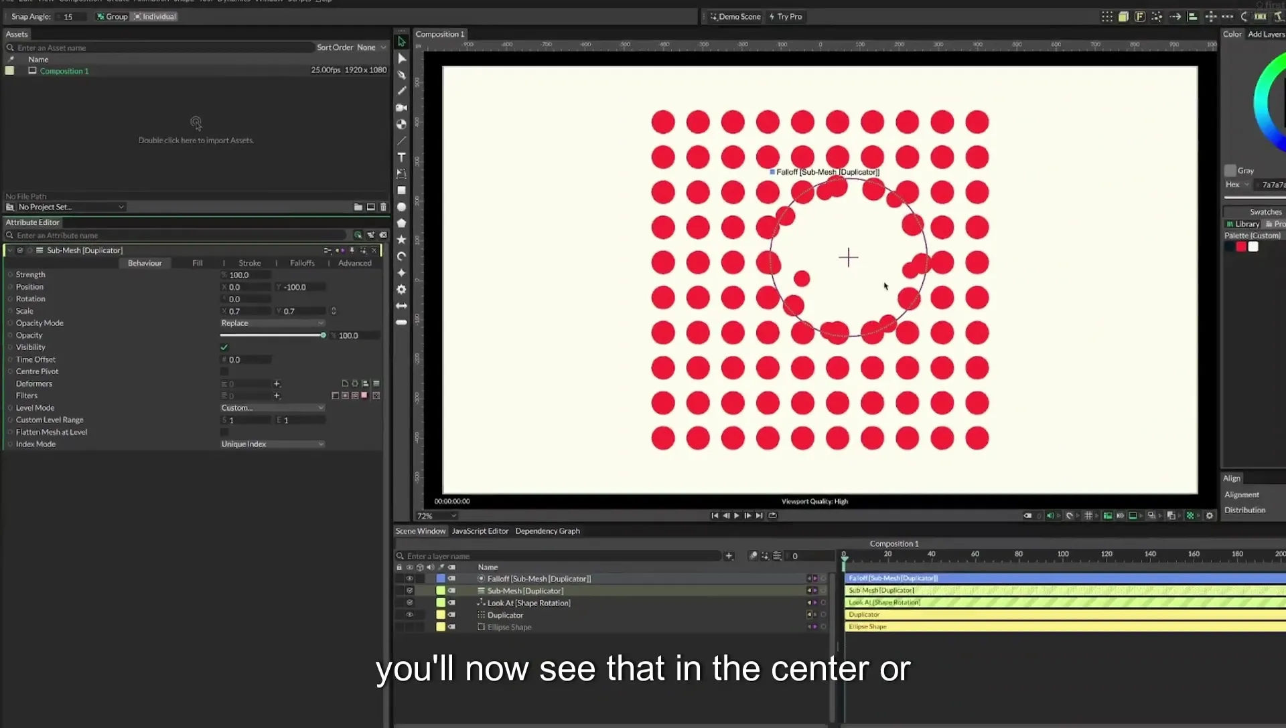1286x728 pixels.
Task: Select the Ellipse shape tool
Action: pyautogui.click(x=402, y=207)
